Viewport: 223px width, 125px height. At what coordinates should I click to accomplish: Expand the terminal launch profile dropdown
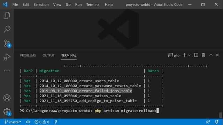pos(189,55)
